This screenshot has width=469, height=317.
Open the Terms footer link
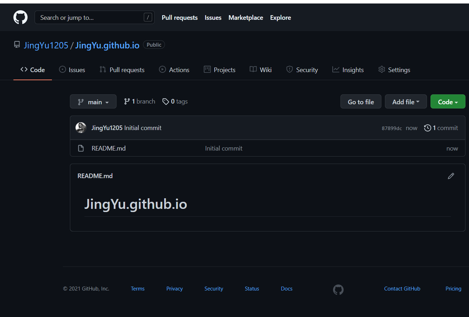[x=138, y=289]
